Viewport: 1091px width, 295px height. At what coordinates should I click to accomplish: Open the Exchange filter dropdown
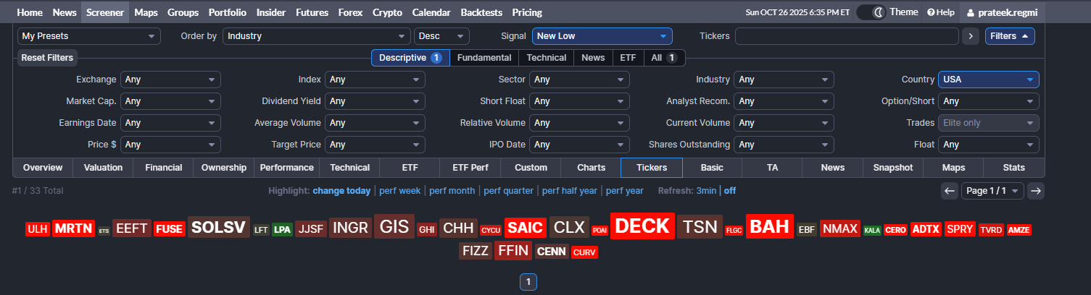(170, 80)
